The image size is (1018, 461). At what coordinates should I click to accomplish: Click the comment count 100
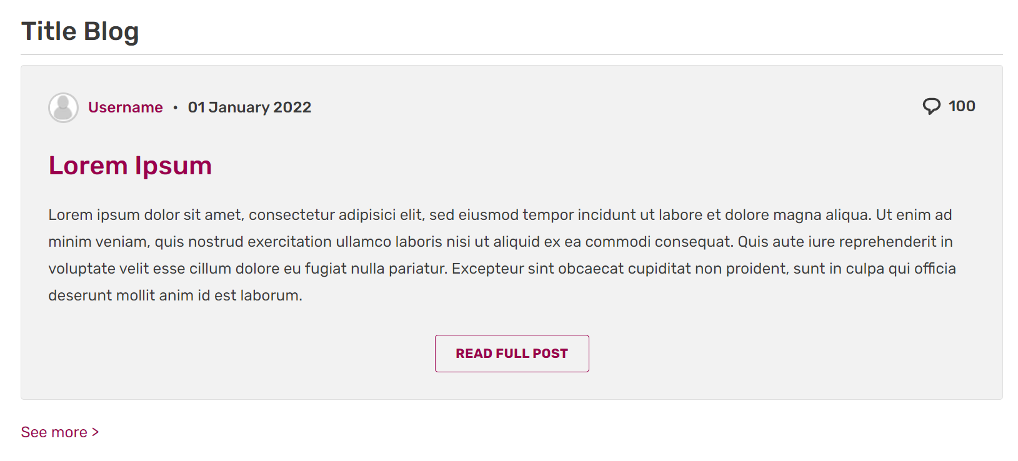(x=961, y=106)
